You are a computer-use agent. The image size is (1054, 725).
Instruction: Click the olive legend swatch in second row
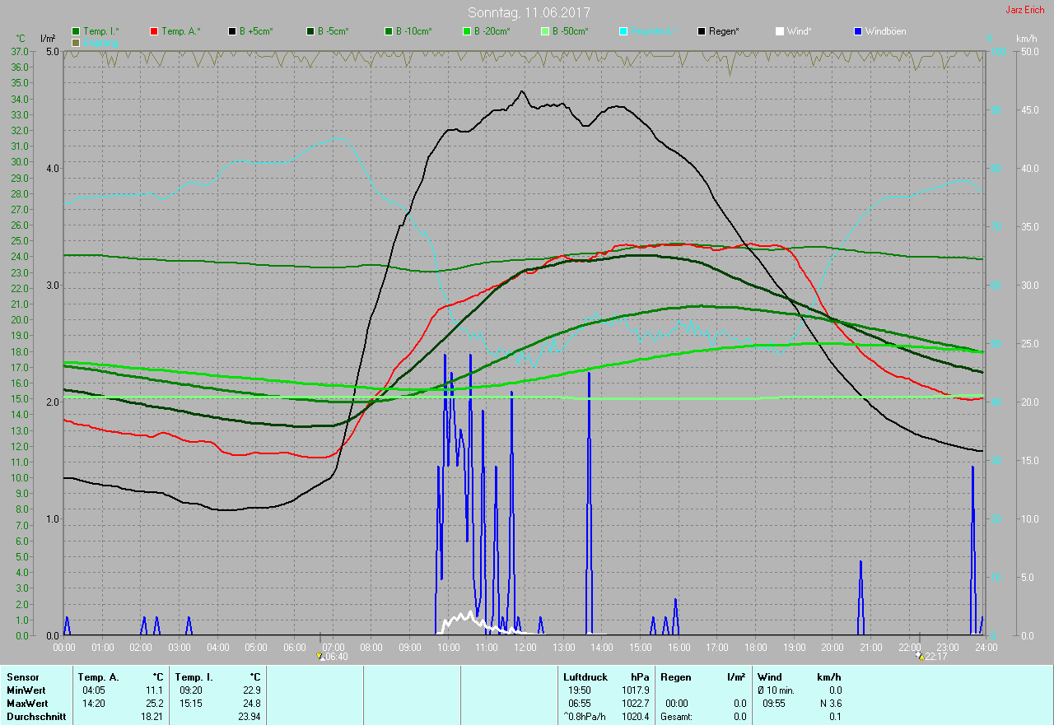click(x=76, y=42)
